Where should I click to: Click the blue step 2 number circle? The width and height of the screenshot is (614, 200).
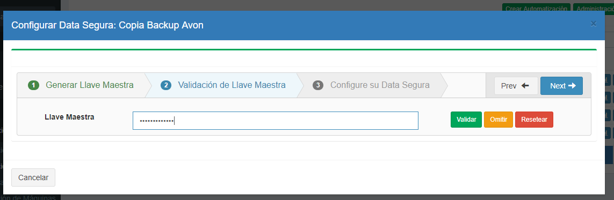(166, 85)
